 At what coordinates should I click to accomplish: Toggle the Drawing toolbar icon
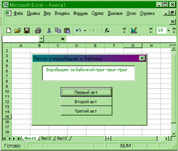point(134,30)
